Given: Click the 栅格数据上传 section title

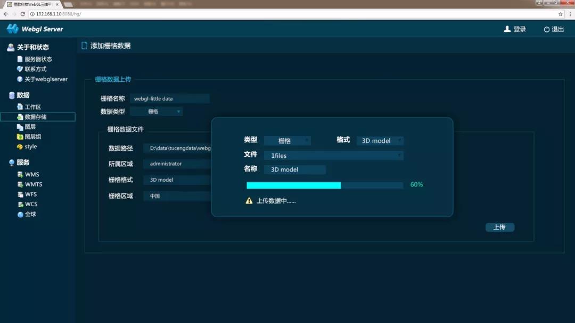Looking at the screenshot, I should click(113, 79).
